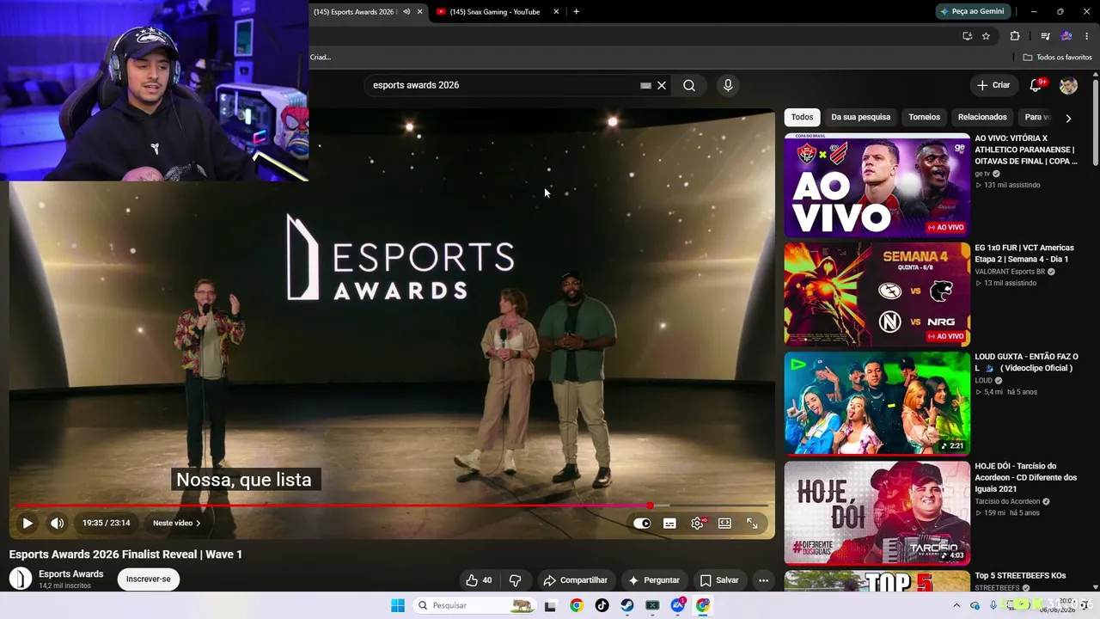This screenshot has height=619, width=1100.
Task: Click the install/cast icon in address bar
Action: pyautogui.click(x=967, y=36)
